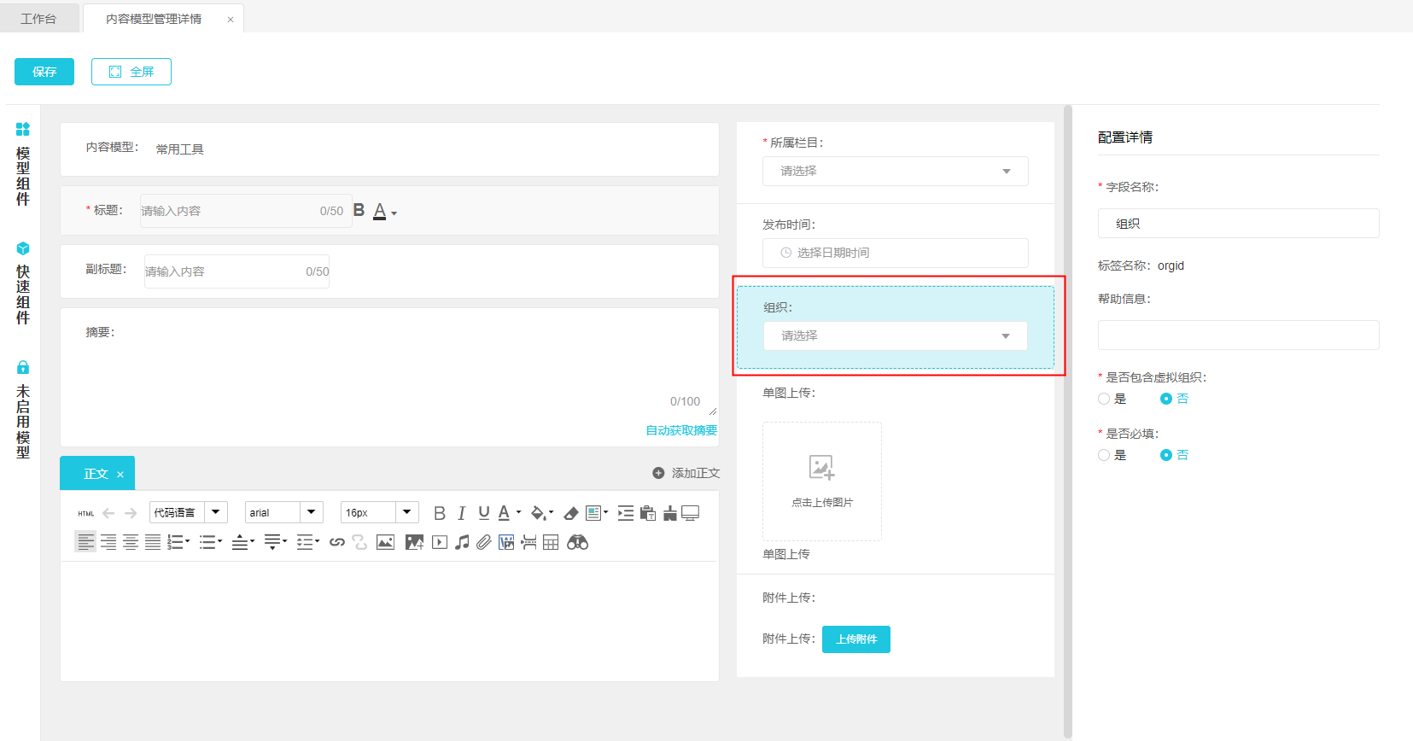Remove a hyperlink with the unlink icon
The image size is (1413, 741).
359,542
